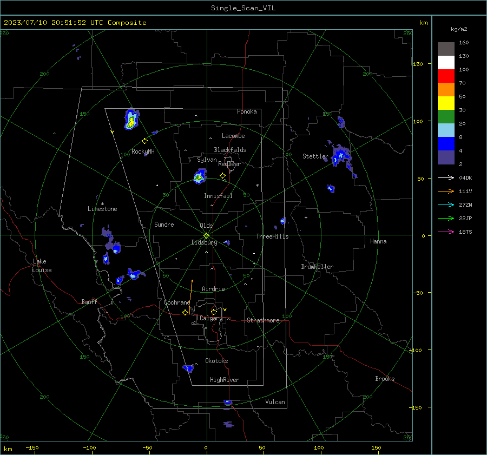Image resolution: width=487 pixels, height=455 pixels.
Task: Click the Airdrie town label
Action: click(x=213, y=289)
